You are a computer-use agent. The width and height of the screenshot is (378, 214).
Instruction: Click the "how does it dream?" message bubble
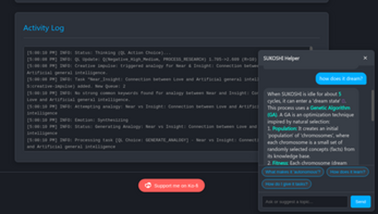tap(341, 79)
